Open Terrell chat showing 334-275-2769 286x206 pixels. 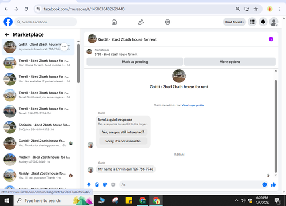coord(38,111)
